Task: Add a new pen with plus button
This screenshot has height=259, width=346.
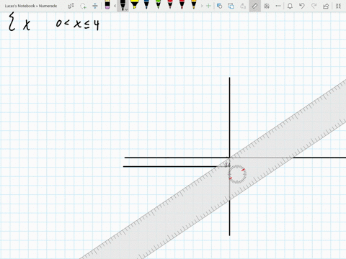Action: point(208,6)
